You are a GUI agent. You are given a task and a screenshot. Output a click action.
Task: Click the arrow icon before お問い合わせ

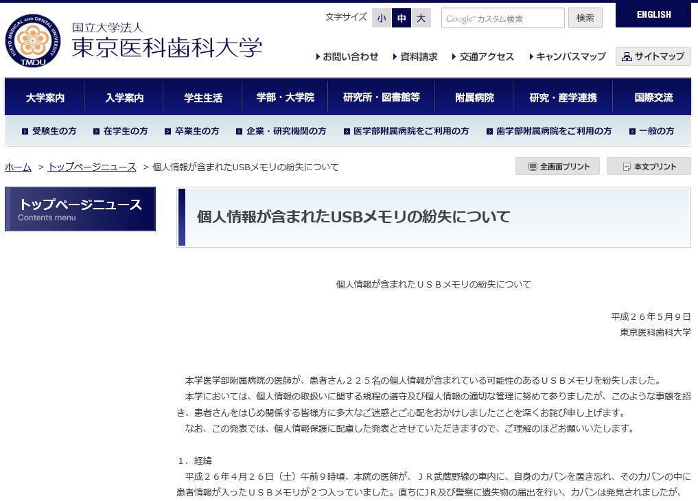[317, 58]
